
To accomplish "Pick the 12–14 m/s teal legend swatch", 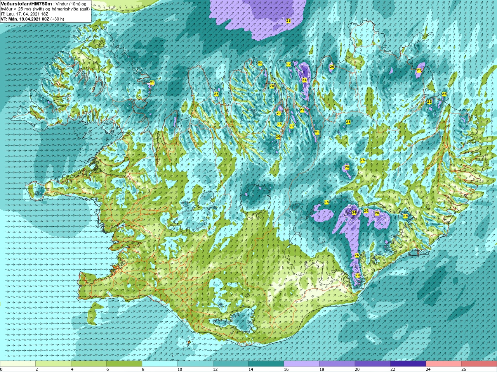I will [x=231, y=364].
